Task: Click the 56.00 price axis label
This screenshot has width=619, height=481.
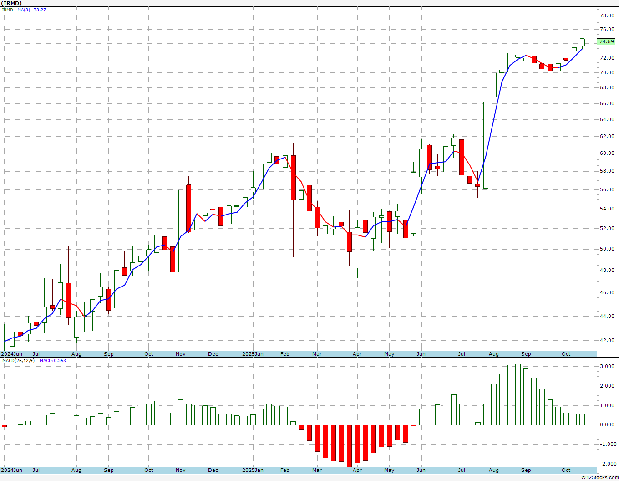Action: point(607,189)
